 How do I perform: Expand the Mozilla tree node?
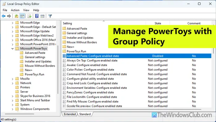[x=13, y=79]
